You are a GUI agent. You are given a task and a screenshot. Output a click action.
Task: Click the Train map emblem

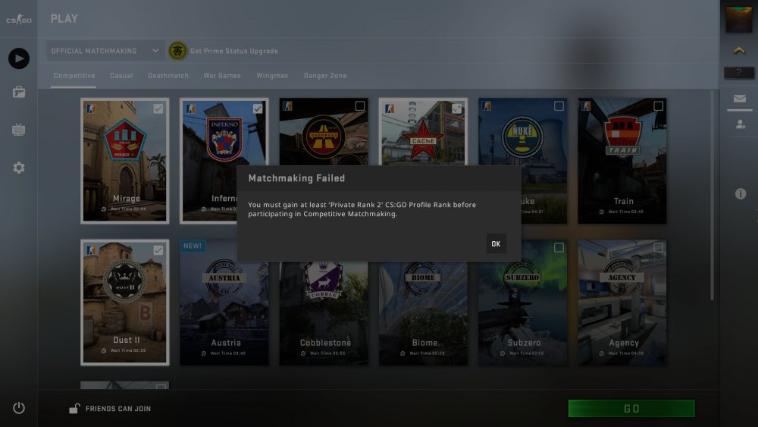pos(622,137)
